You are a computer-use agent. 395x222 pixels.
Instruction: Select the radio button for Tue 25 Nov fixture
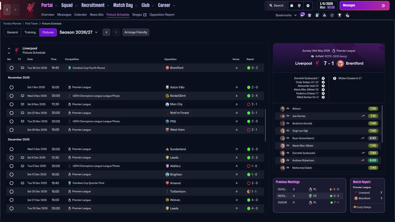tap(11, 121)
